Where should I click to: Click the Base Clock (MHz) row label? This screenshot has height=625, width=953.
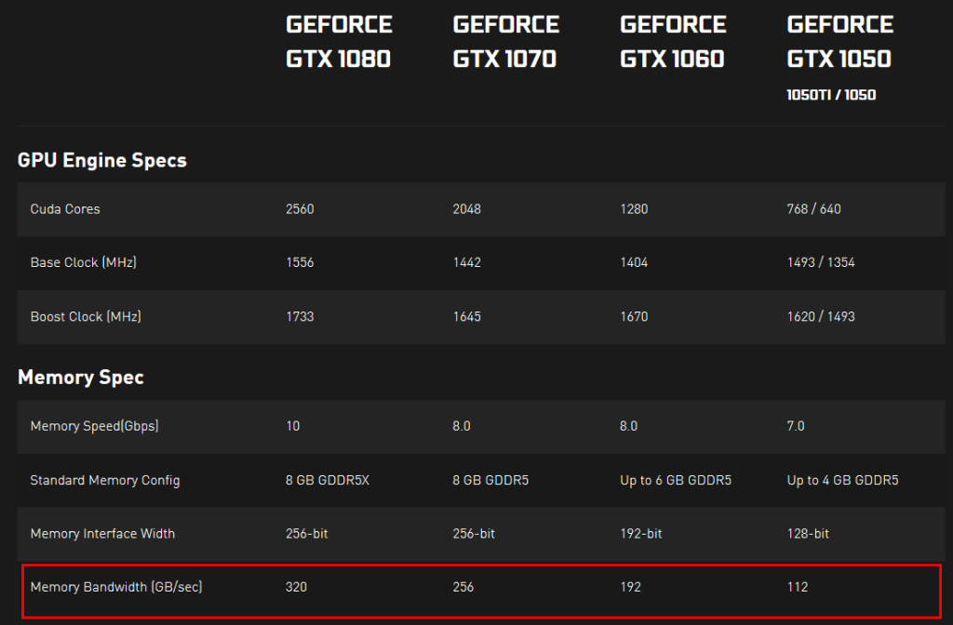click(83, 262)
